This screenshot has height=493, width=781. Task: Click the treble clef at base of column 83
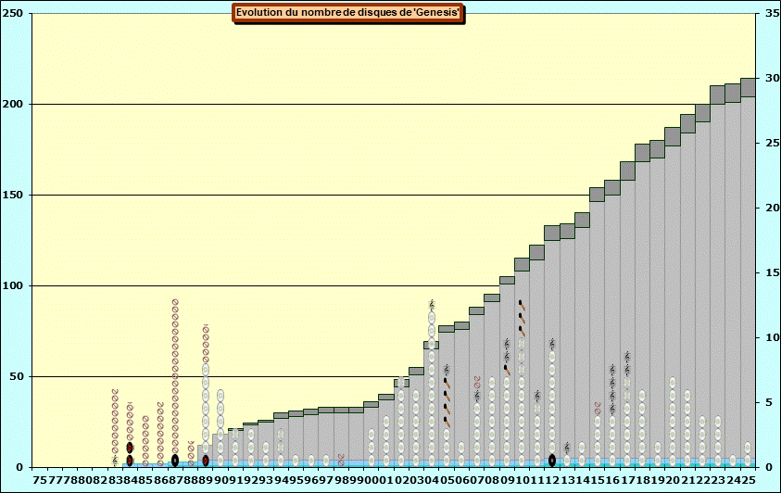115,461
